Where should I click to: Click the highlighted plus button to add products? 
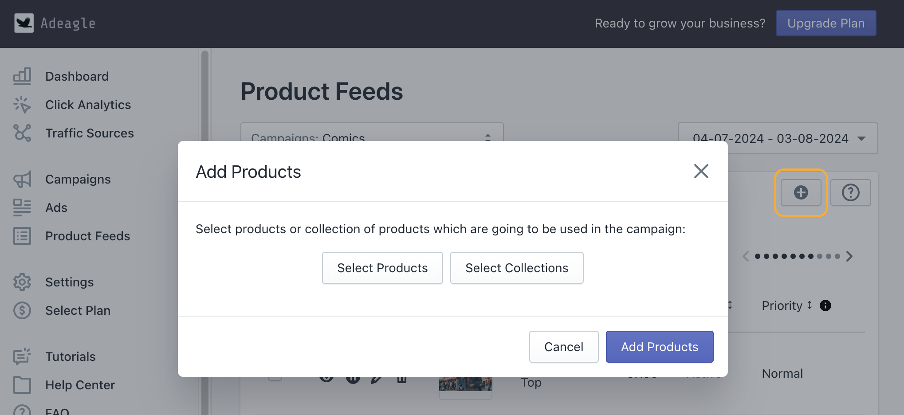coord(801,192)
